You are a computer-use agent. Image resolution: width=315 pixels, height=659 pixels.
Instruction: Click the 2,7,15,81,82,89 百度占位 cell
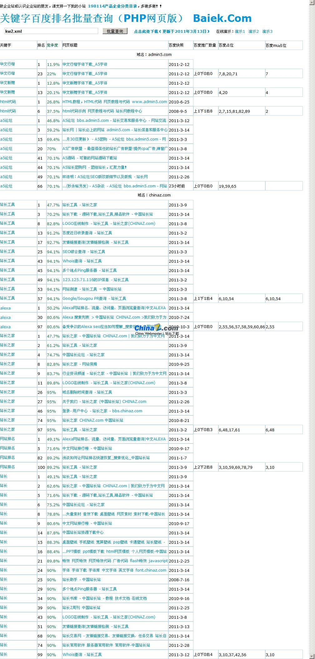tap(242, 111)
